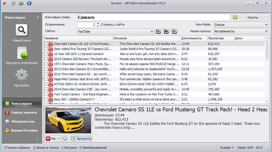
Task: Click the Camaro keywords input field
Action: (154, 17)
